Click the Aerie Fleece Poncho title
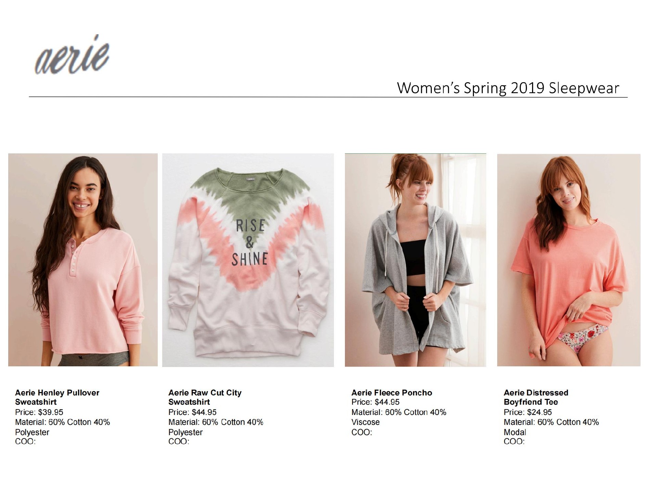This screenshot has height=493, width=657. click(391, 393)
